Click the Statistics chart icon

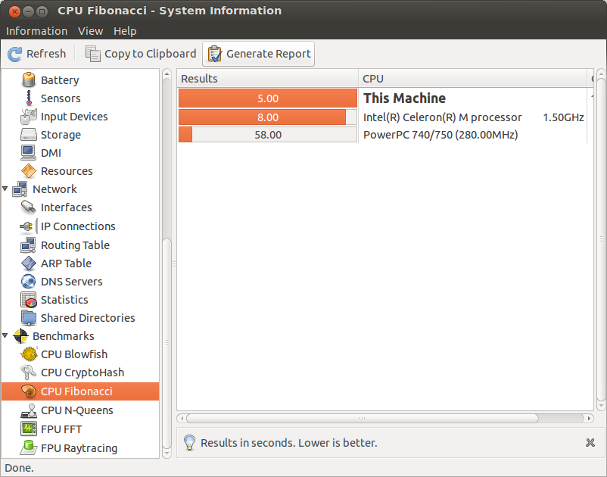click(x=29, y=300)
